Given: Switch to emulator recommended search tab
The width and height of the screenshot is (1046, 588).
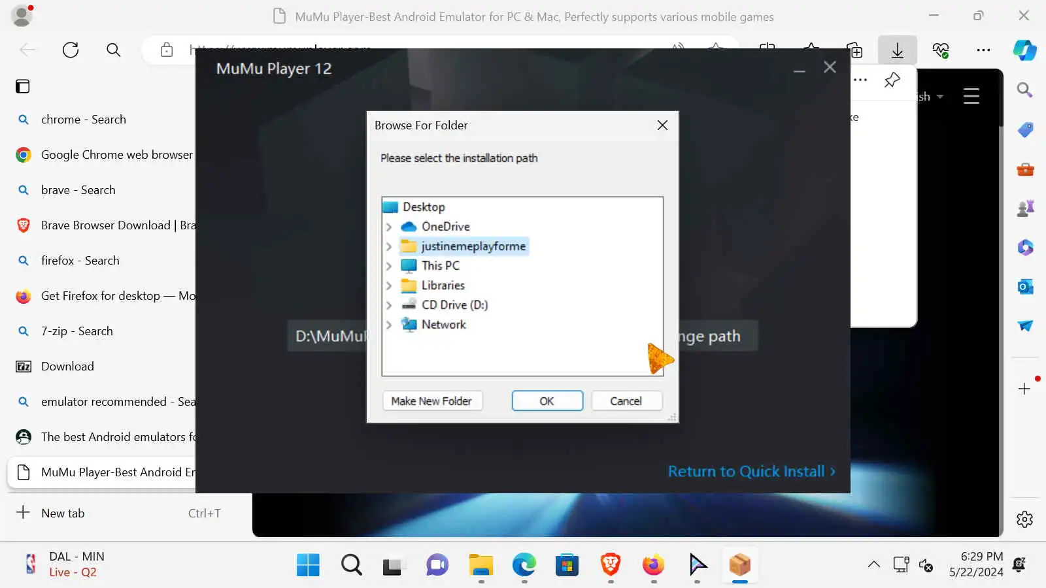Looking at the screenshot, I should [101, 402].
